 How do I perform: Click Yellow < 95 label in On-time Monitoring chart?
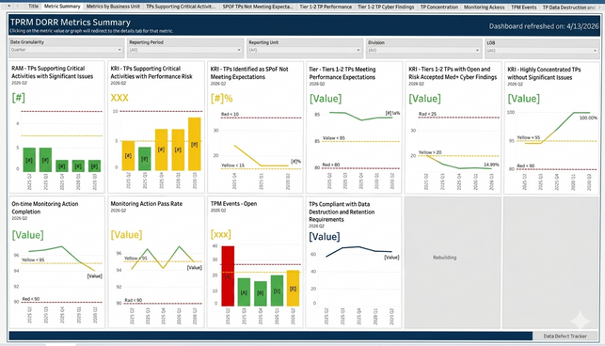point(33,260)
